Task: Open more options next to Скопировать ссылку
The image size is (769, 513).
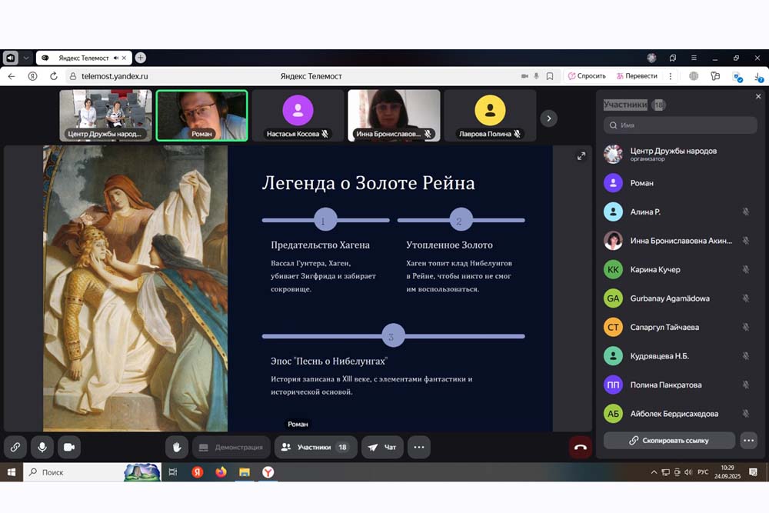Action: 748,441
